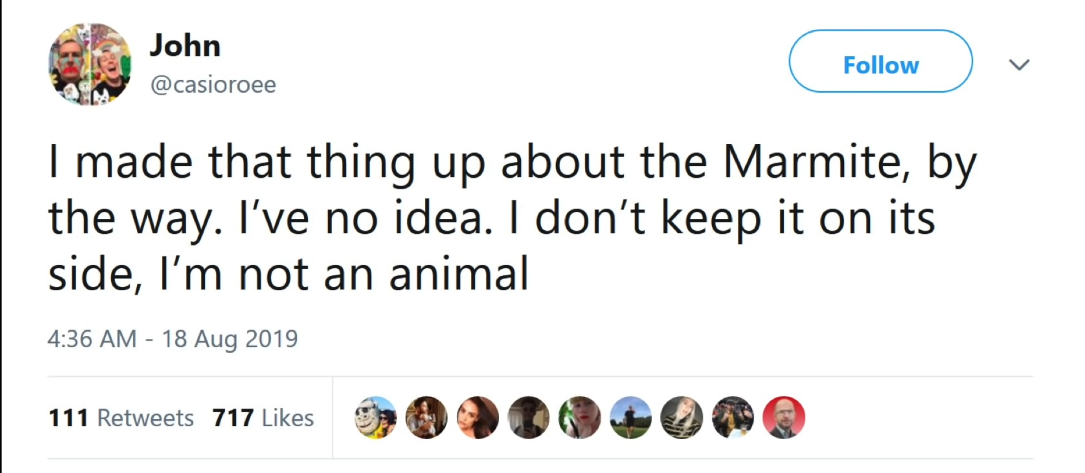Expand the tweet options chevron
This screenshot has height=473, width=1085.
(x=1019, y=64)
